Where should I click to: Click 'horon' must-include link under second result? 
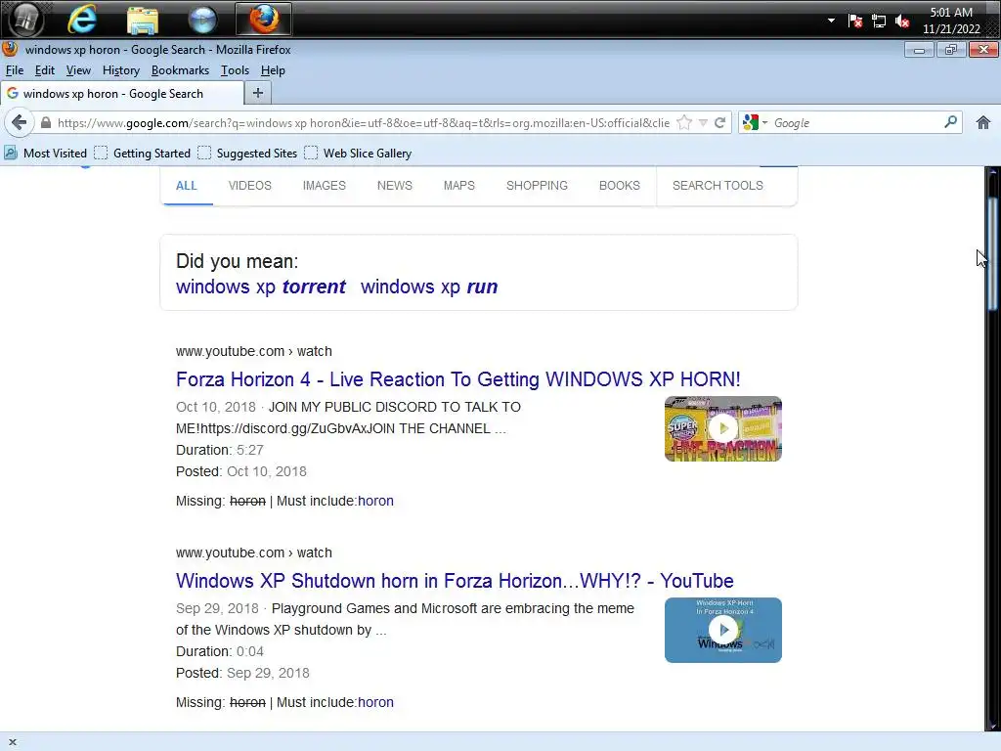(x=375, y=702)
